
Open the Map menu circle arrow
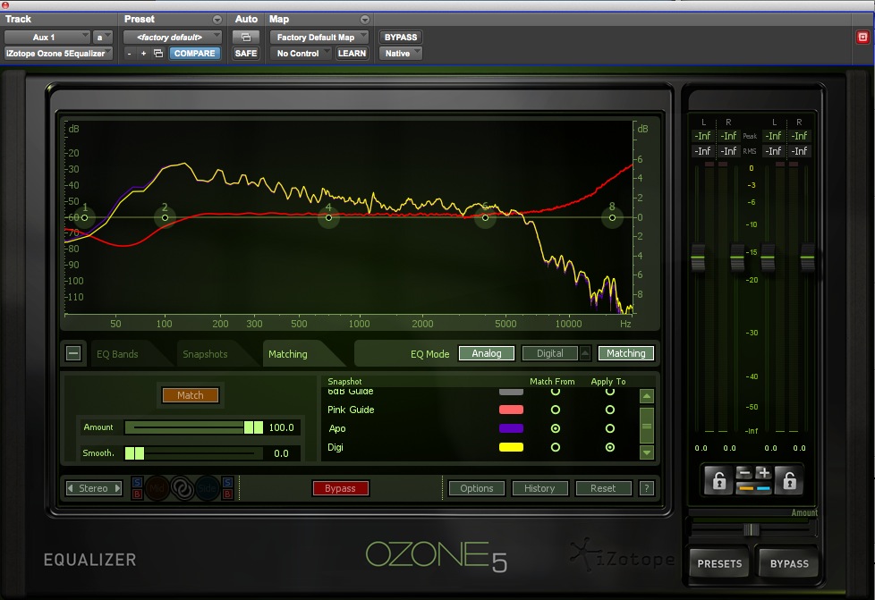[365, 20]
